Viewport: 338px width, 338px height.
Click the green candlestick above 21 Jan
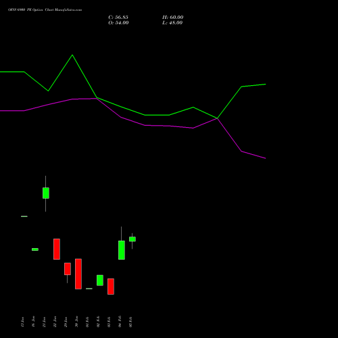click(x=46, y=193)
